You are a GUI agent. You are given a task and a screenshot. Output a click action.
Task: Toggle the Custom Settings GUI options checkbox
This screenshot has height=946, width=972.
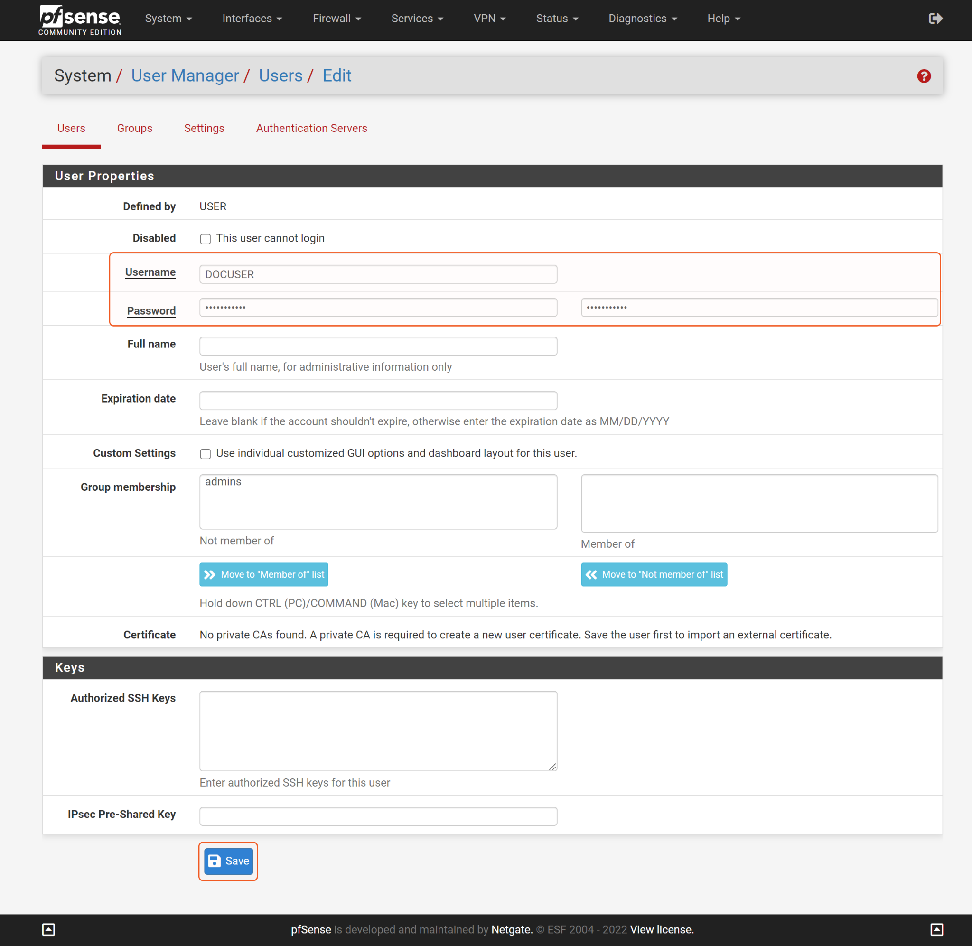tap(205, 454)
